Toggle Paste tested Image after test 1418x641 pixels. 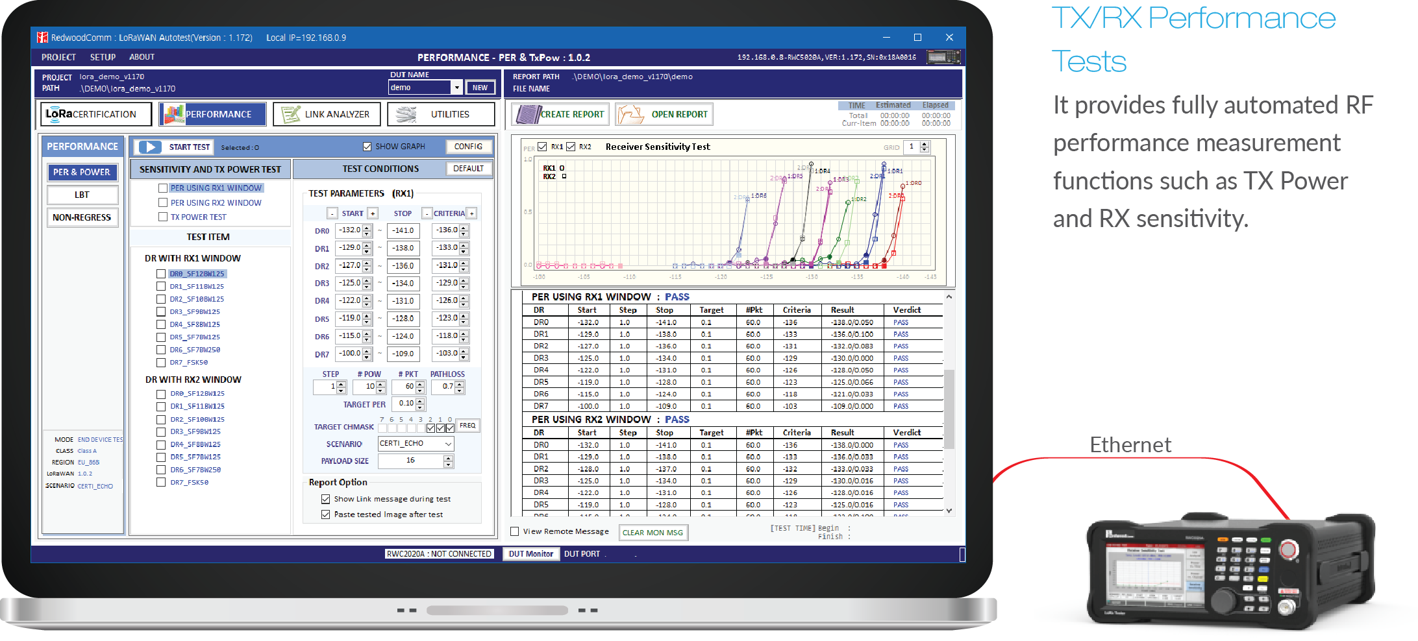point(326,514)
